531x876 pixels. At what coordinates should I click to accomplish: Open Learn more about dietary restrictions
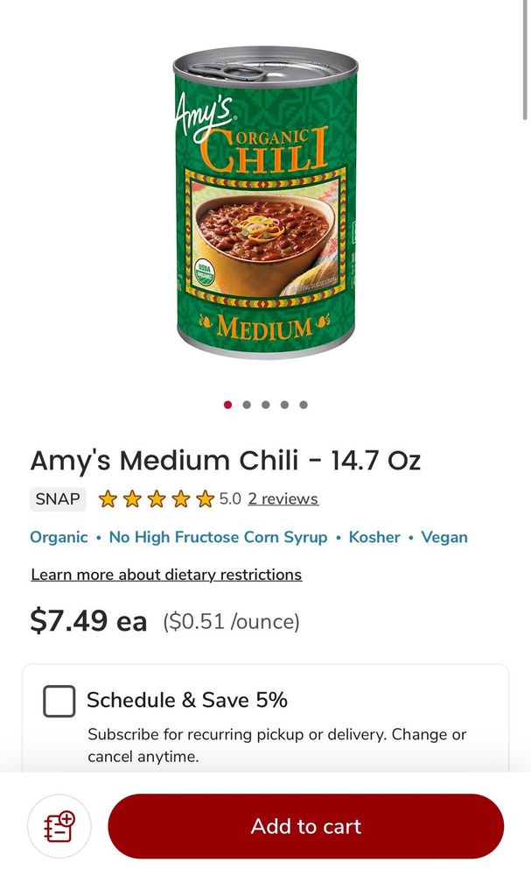click(x=166, y=575)
